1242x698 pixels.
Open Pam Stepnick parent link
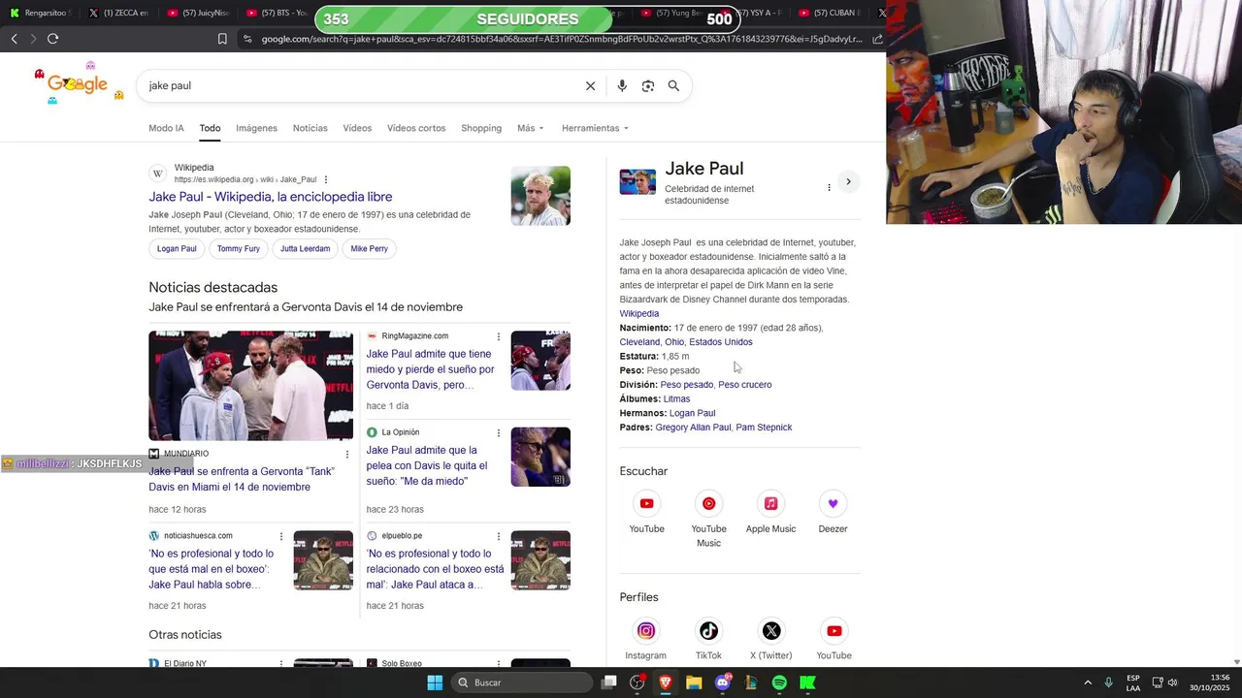[x=764, y=428]
